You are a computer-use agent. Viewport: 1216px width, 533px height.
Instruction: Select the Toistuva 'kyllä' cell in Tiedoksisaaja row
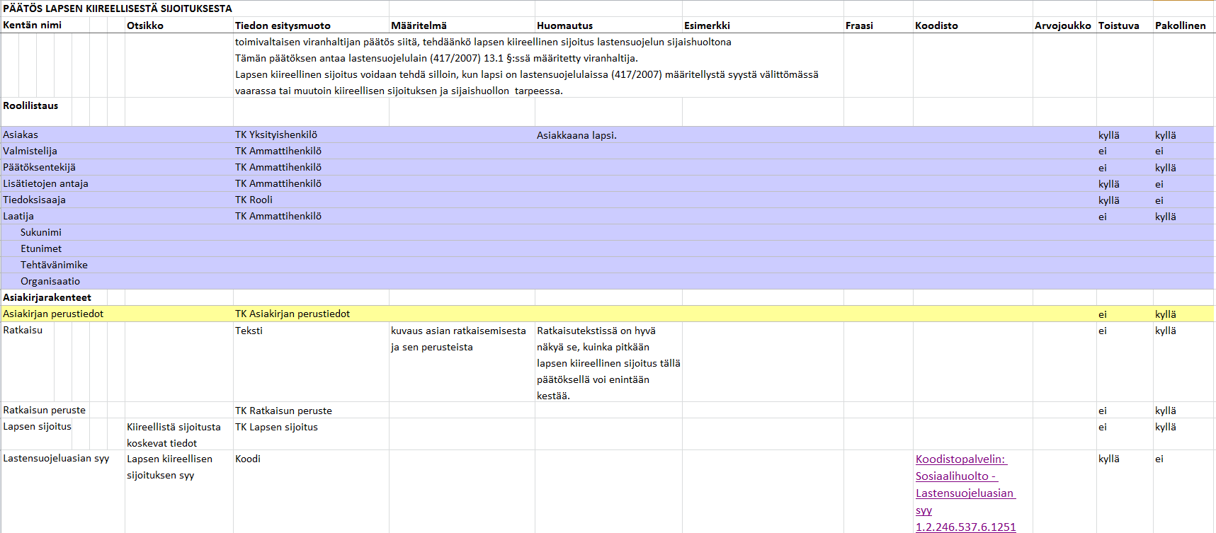(x=1109, y=200)
